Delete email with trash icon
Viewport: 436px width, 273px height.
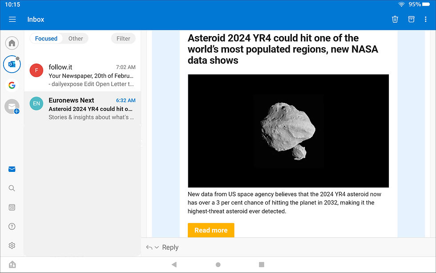click(x=395, y=19)
